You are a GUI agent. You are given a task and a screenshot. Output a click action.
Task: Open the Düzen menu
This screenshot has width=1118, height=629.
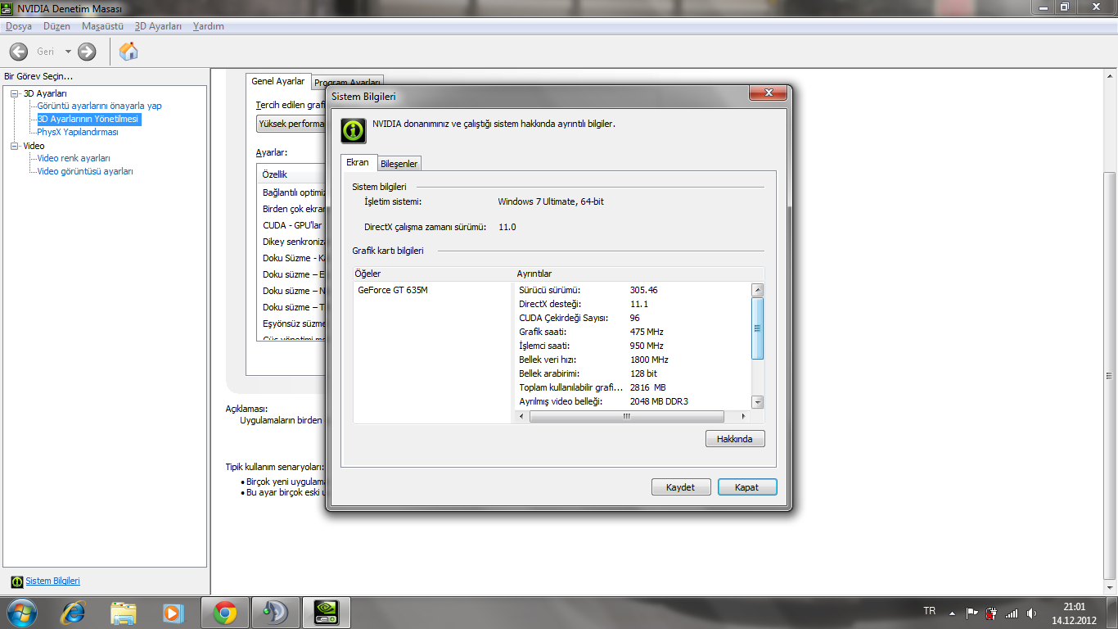(57, 26)
